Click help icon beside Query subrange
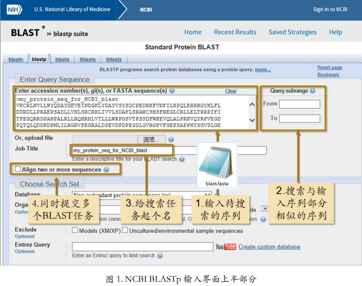The height and width of the screenshot is (286, 362). (x=313, y=91)
